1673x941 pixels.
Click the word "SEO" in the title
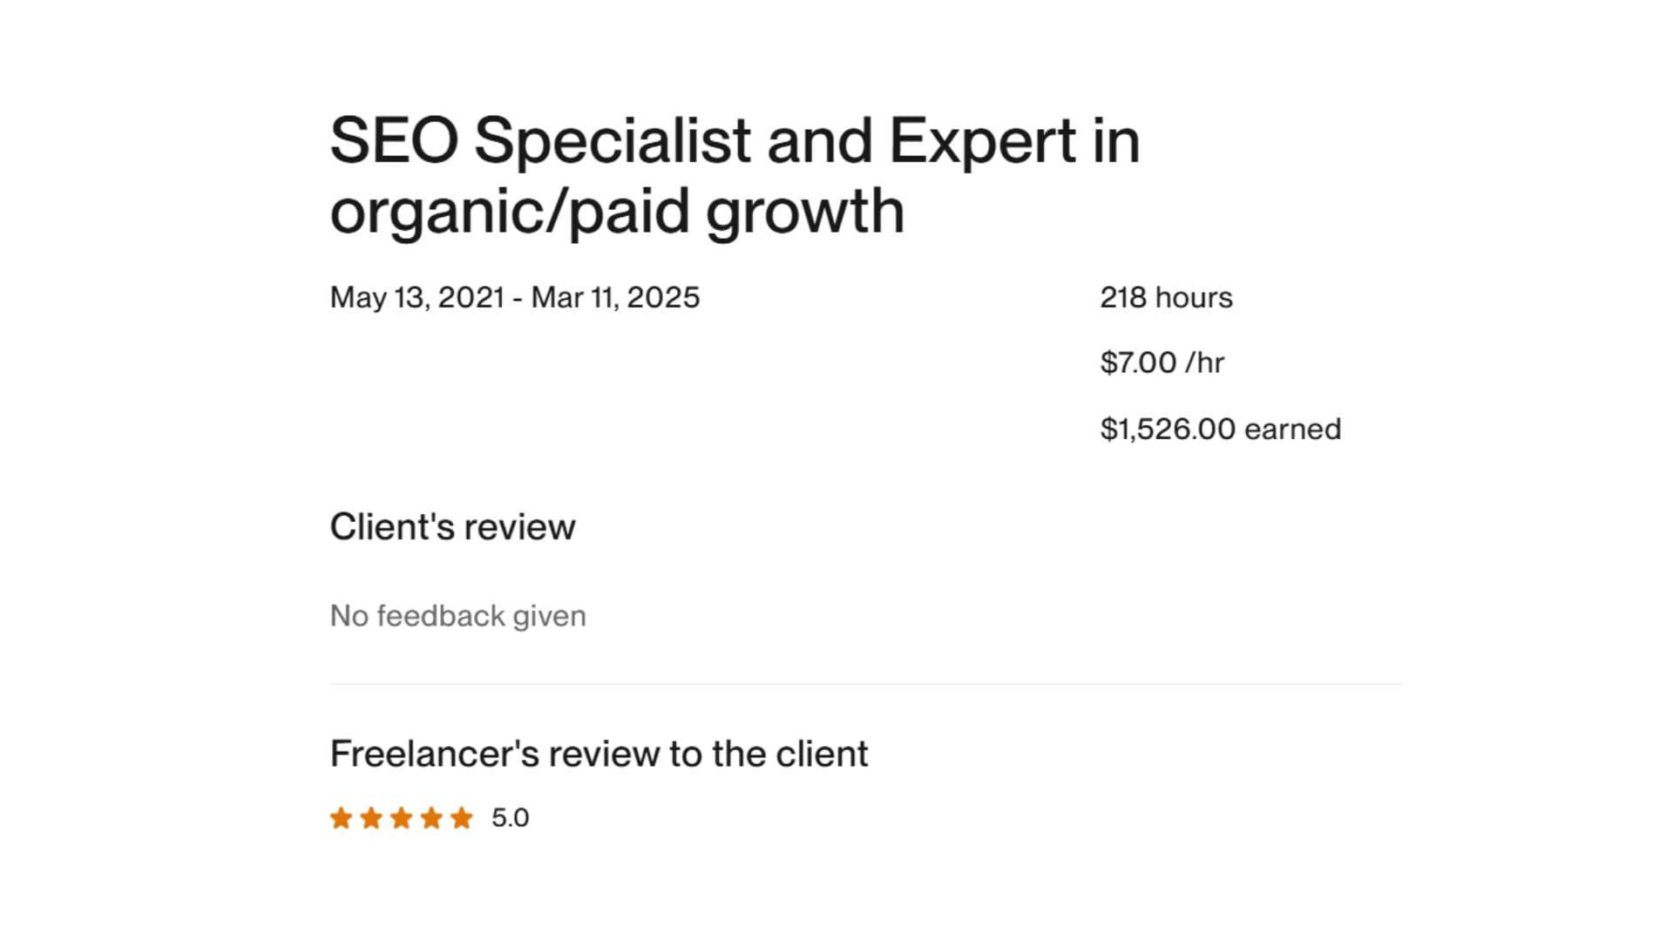(x=394, y=140)
